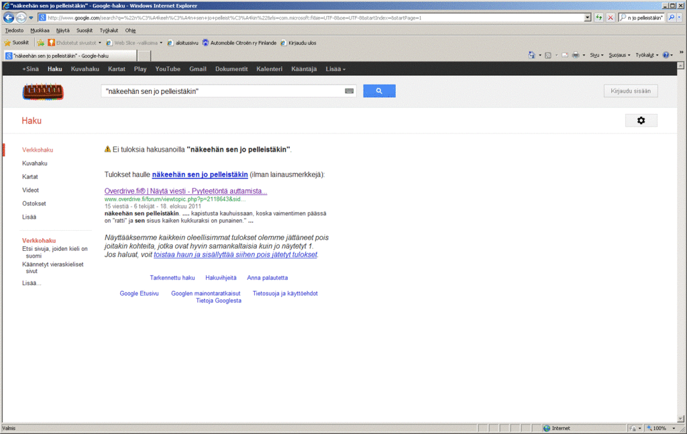
Task: Click the Home icon in command bar
Action: click(531, 55)
